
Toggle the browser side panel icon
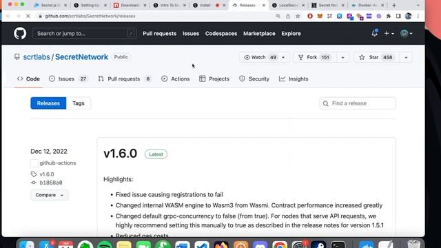[398, 17]
